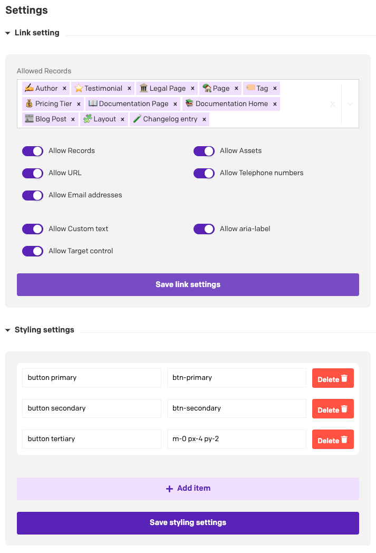Toggle off Allow Telephone numbers

pos(204,173)
